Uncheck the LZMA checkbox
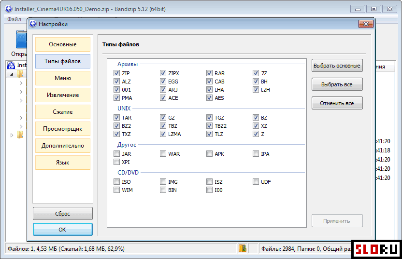This screenshot has height=259, width=402. (163, 134)
